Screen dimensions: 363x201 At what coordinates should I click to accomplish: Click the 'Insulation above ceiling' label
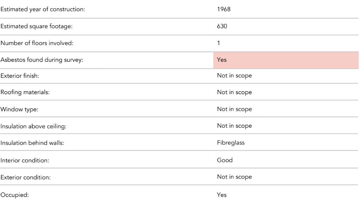click(33, 126)
